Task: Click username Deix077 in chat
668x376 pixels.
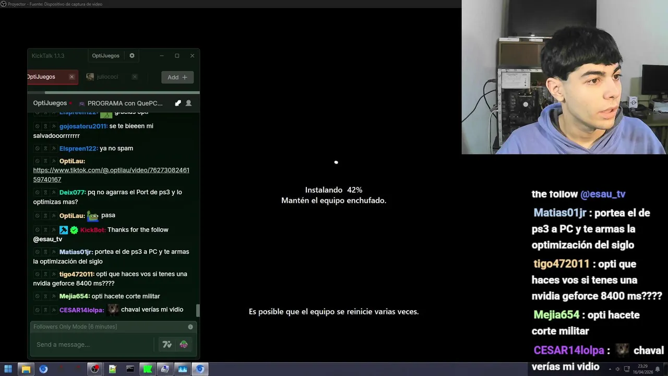Action: tap(73, 192)
